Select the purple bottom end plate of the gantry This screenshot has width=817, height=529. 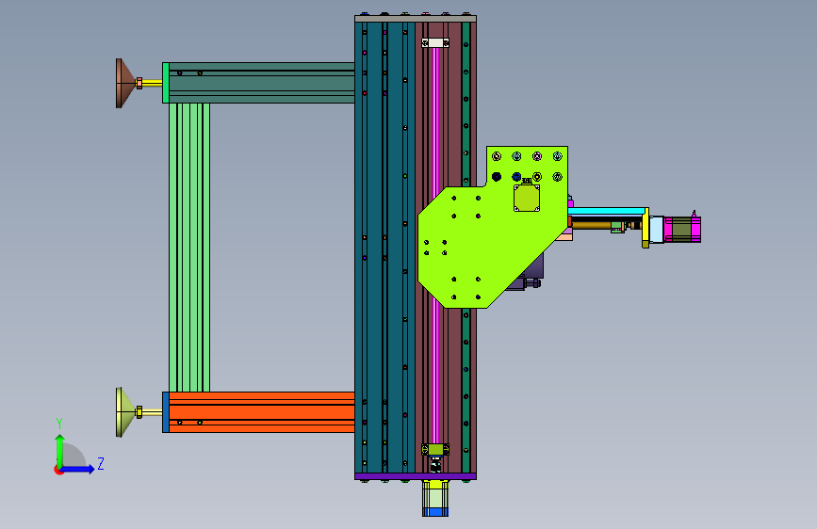tap(416, 476)
